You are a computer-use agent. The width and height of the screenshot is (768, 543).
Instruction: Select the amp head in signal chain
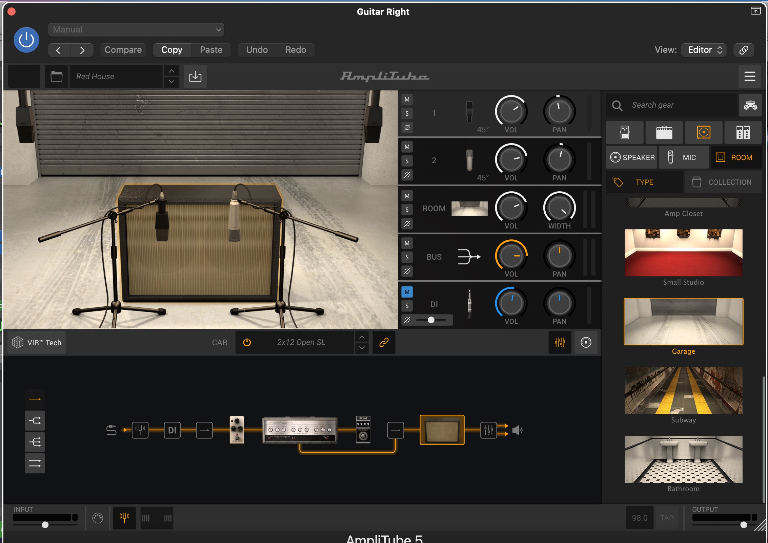[300, 430]
